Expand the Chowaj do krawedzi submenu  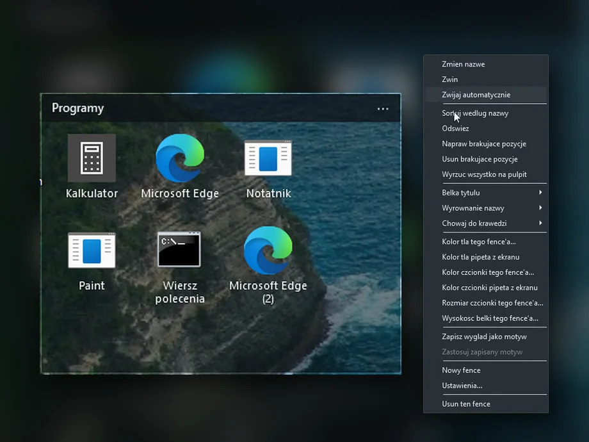click(486, 224)
